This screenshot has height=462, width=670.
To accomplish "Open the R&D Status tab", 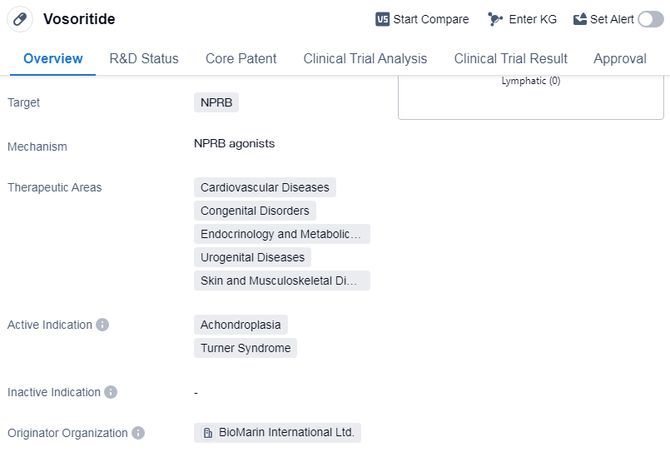I will [x=144, y=58].
